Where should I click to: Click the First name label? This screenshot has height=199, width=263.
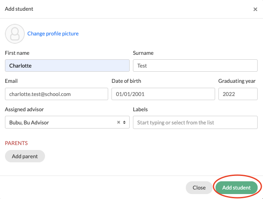coord(17,53)
